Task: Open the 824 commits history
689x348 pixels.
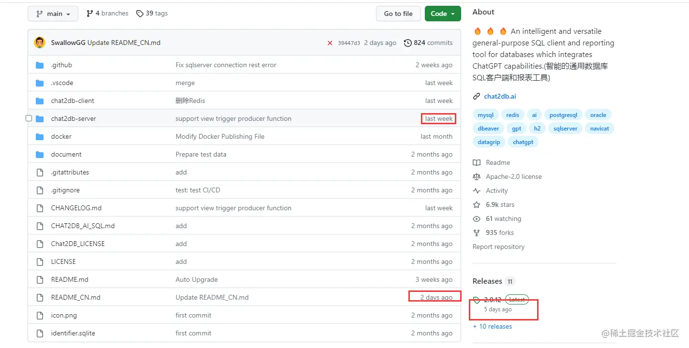Action: coord(428,43)
